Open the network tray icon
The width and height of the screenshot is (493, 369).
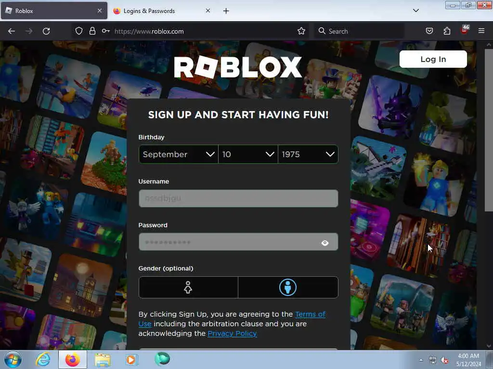[x=433, y=360]
